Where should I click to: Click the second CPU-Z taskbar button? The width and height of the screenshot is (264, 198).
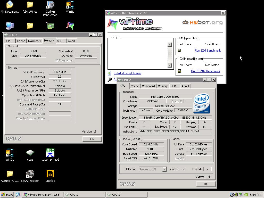coord(127,195)
